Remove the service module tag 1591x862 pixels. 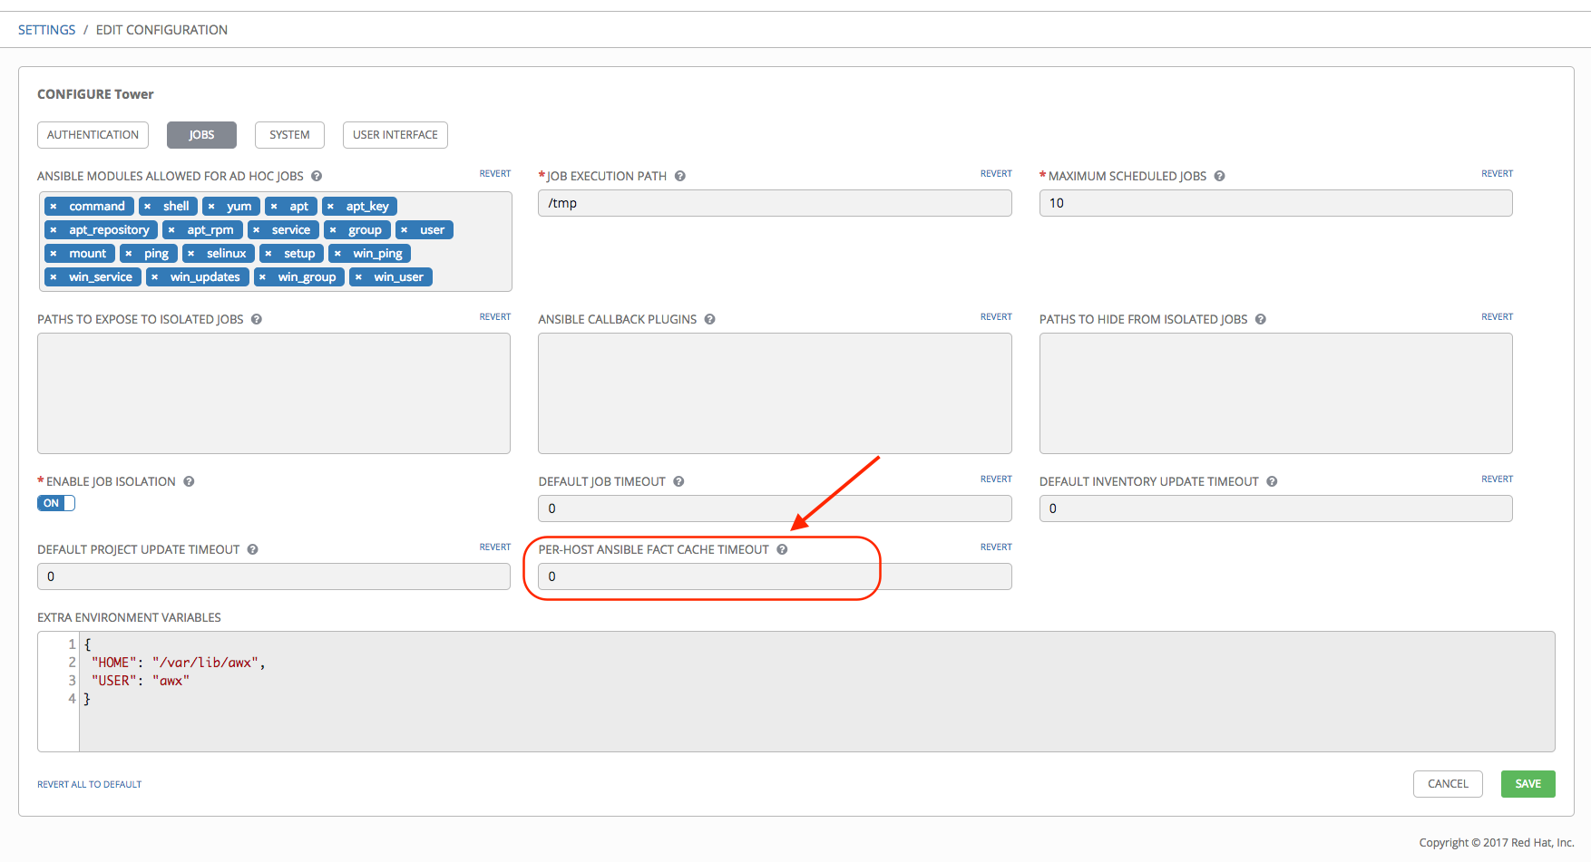tap(257, 230)
